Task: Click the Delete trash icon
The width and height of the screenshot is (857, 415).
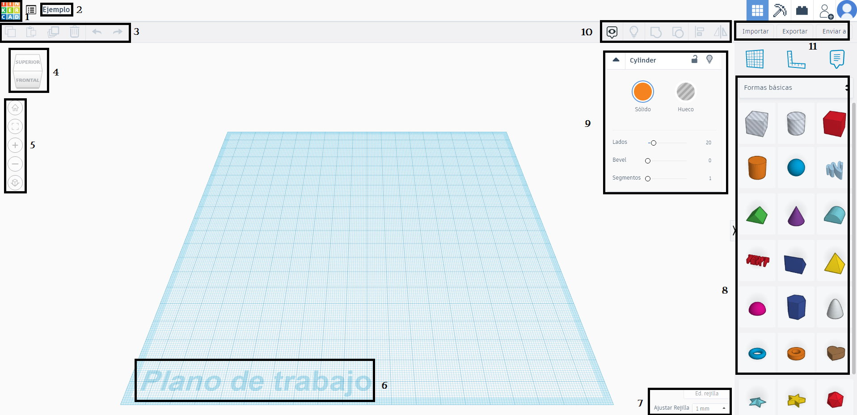Action: pos(75,32)
